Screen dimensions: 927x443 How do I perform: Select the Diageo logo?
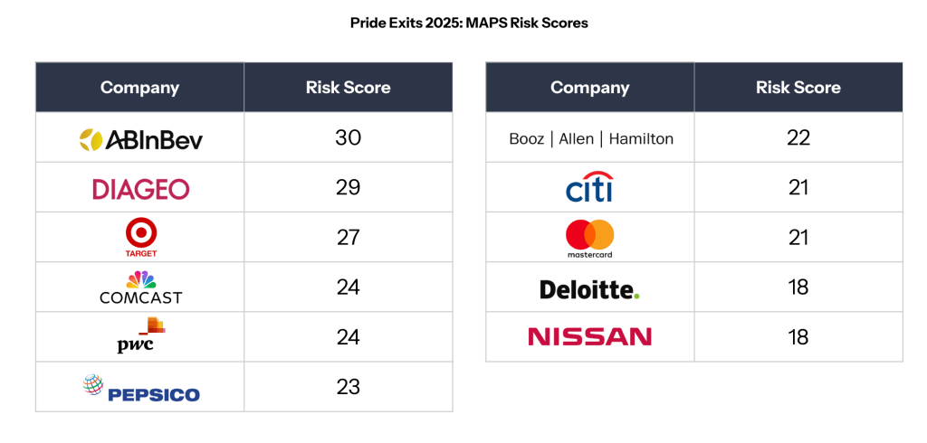[140, 188]
